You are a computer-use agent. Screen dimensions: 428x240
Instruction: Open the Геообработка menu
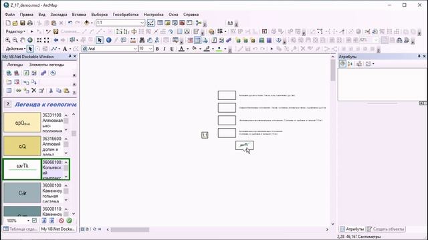126,15
